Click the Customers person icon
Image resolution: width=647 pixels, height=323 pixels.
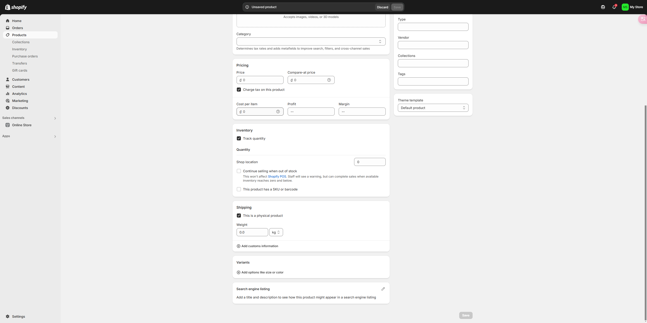click(8, 79)
